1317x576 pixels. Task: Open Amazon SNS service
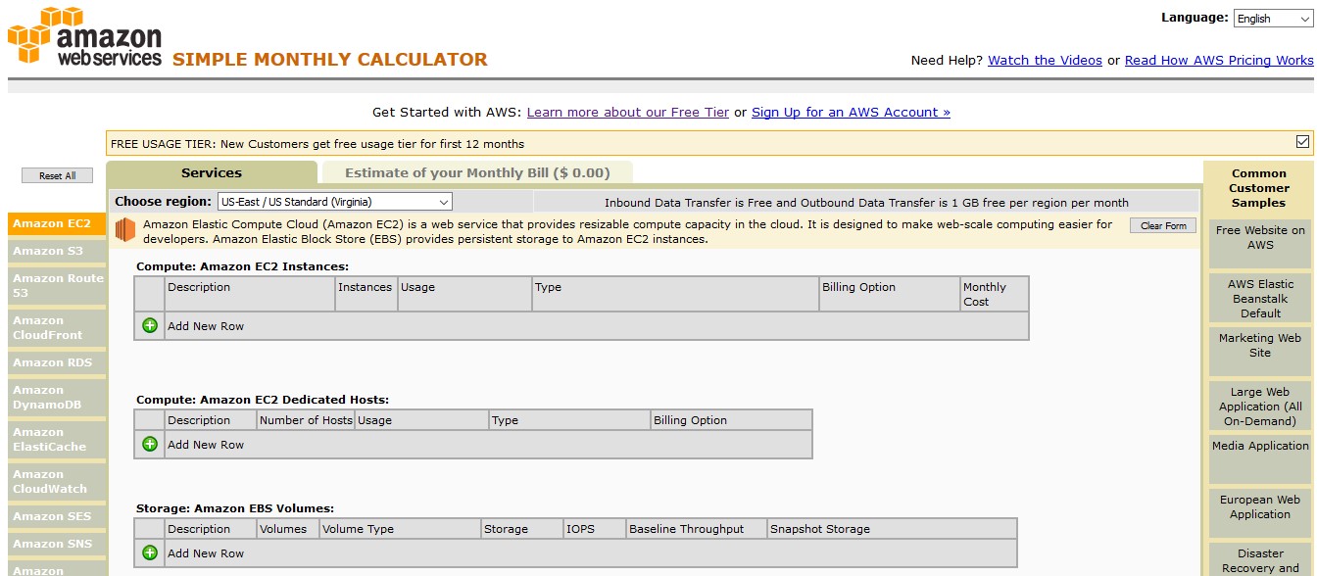click(56, 544)
